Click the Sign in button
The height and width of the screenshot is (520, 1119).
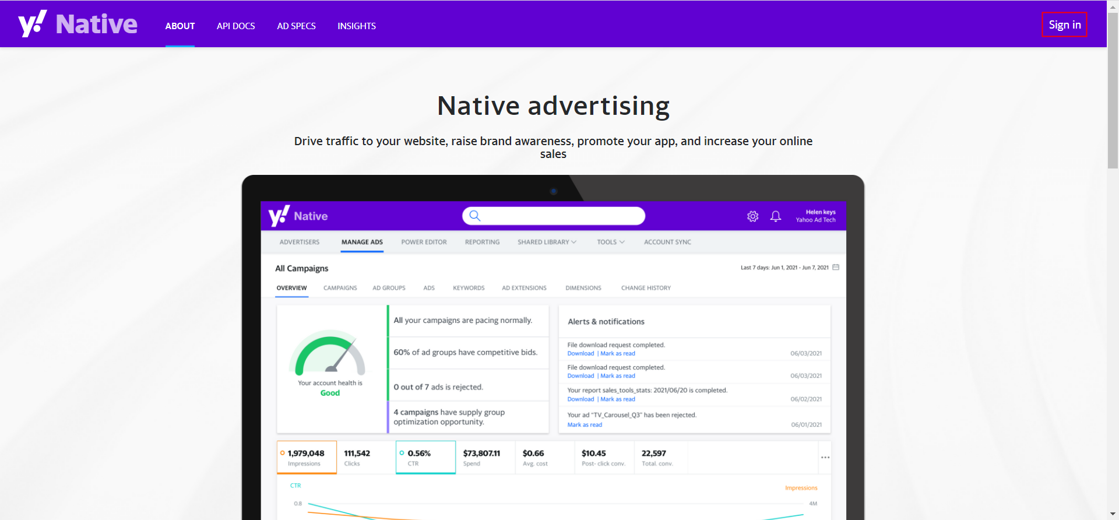pyautogui.click(x=1064, y=24)
